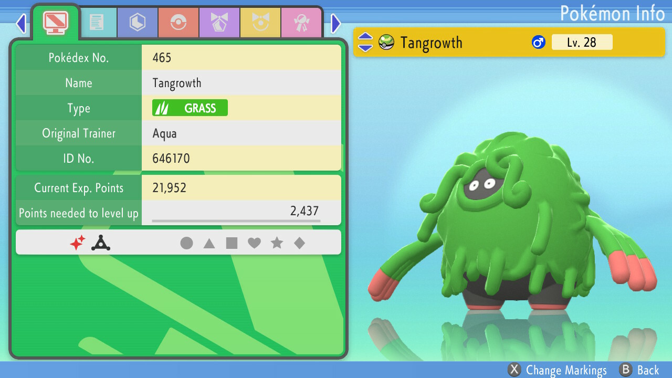Switch to the purple contest moves tab
The height and width of the screenshot is (378, 672).
click(219, 23)
